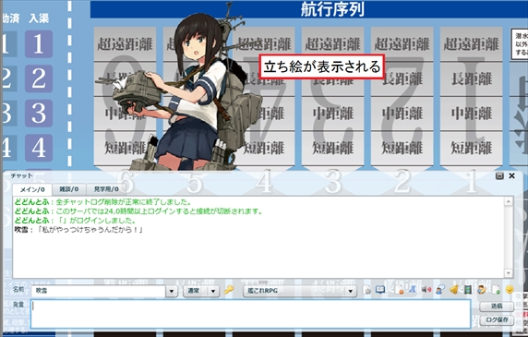Click the 送信 send button
The height and width of the screenshot is (337, 528).
pyautogui.click(x=497, y=306)
